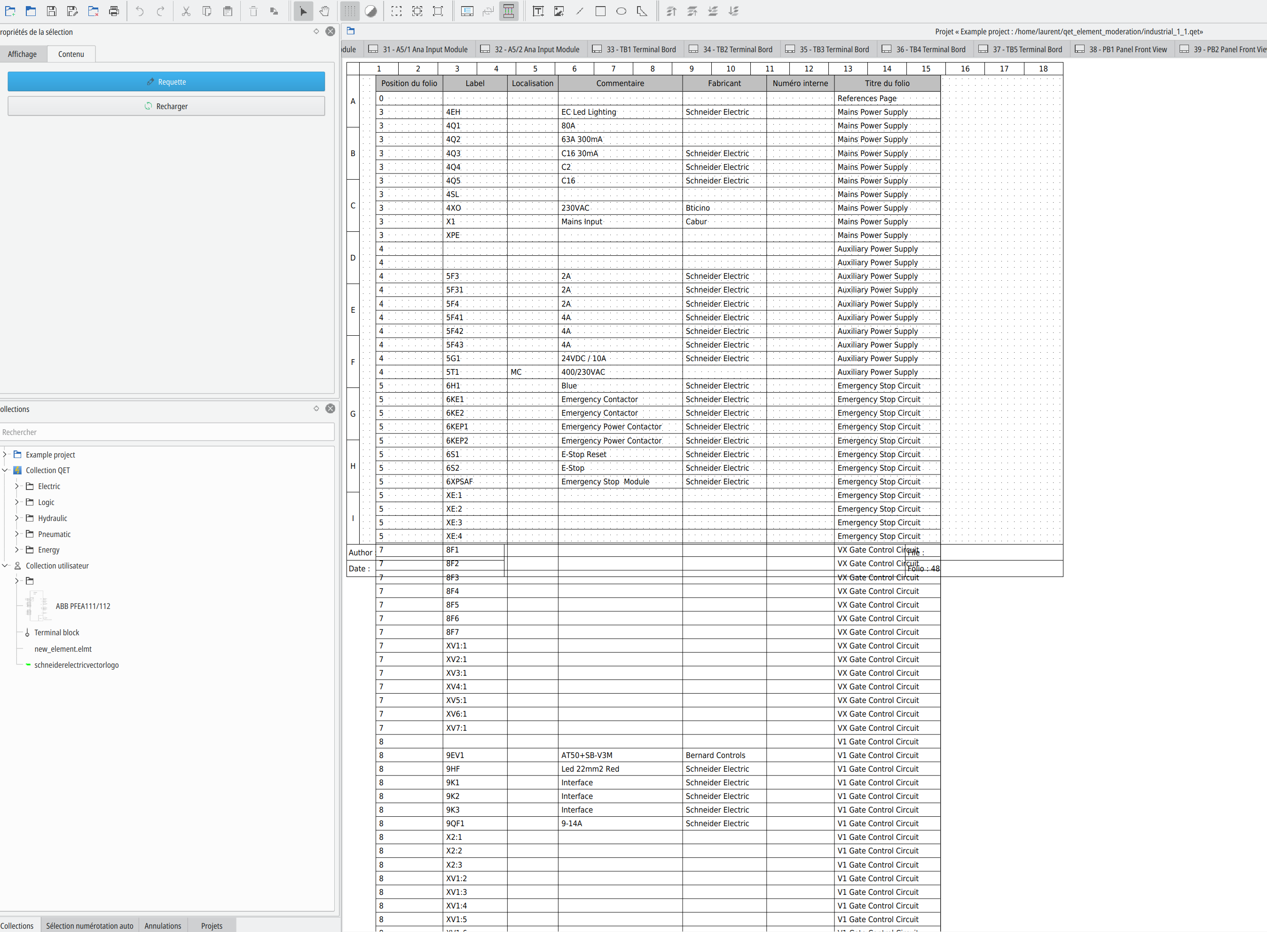Switch to Sélection numérotation auto tab
This screenshot has height=932, width=1267.
(x=90, y=925)
